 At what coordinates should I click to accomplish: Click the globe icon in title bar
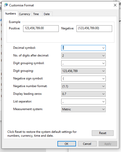6,5
